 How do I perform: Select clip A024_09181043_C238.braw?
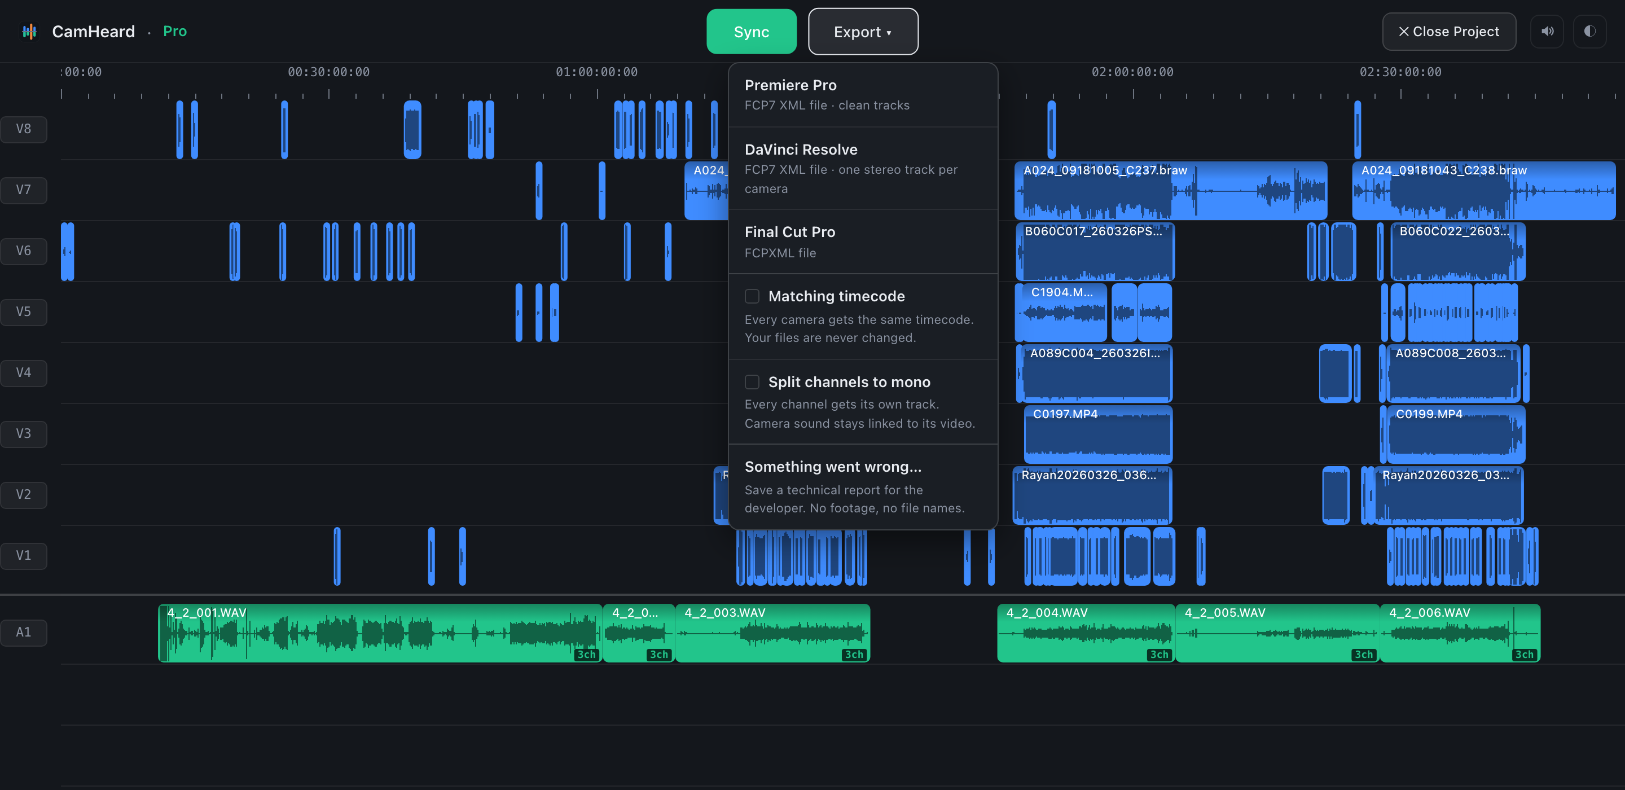1484,191
